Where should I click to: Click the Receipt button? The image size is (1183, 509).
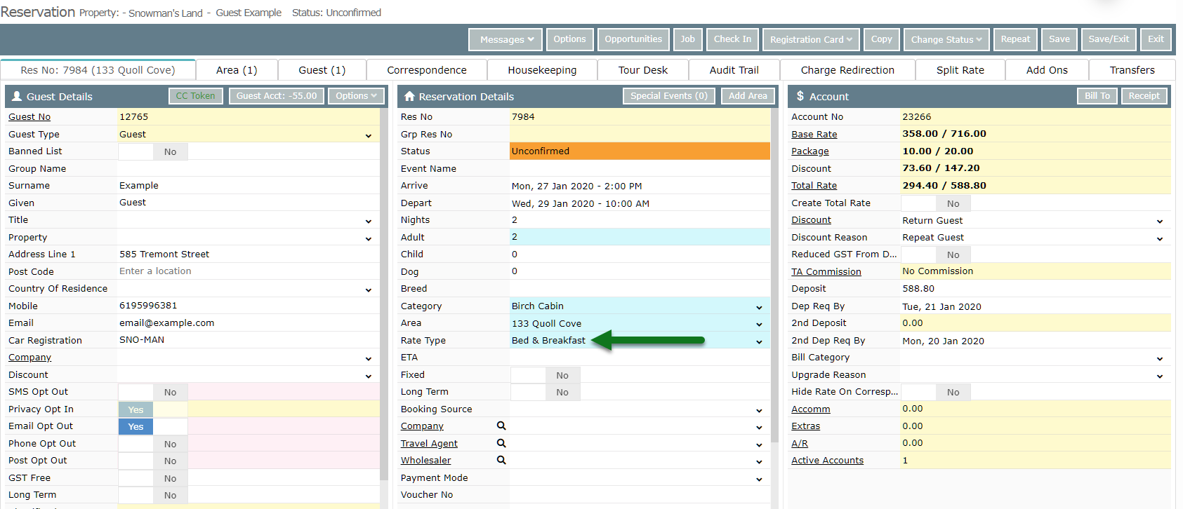click(1144, 96)
